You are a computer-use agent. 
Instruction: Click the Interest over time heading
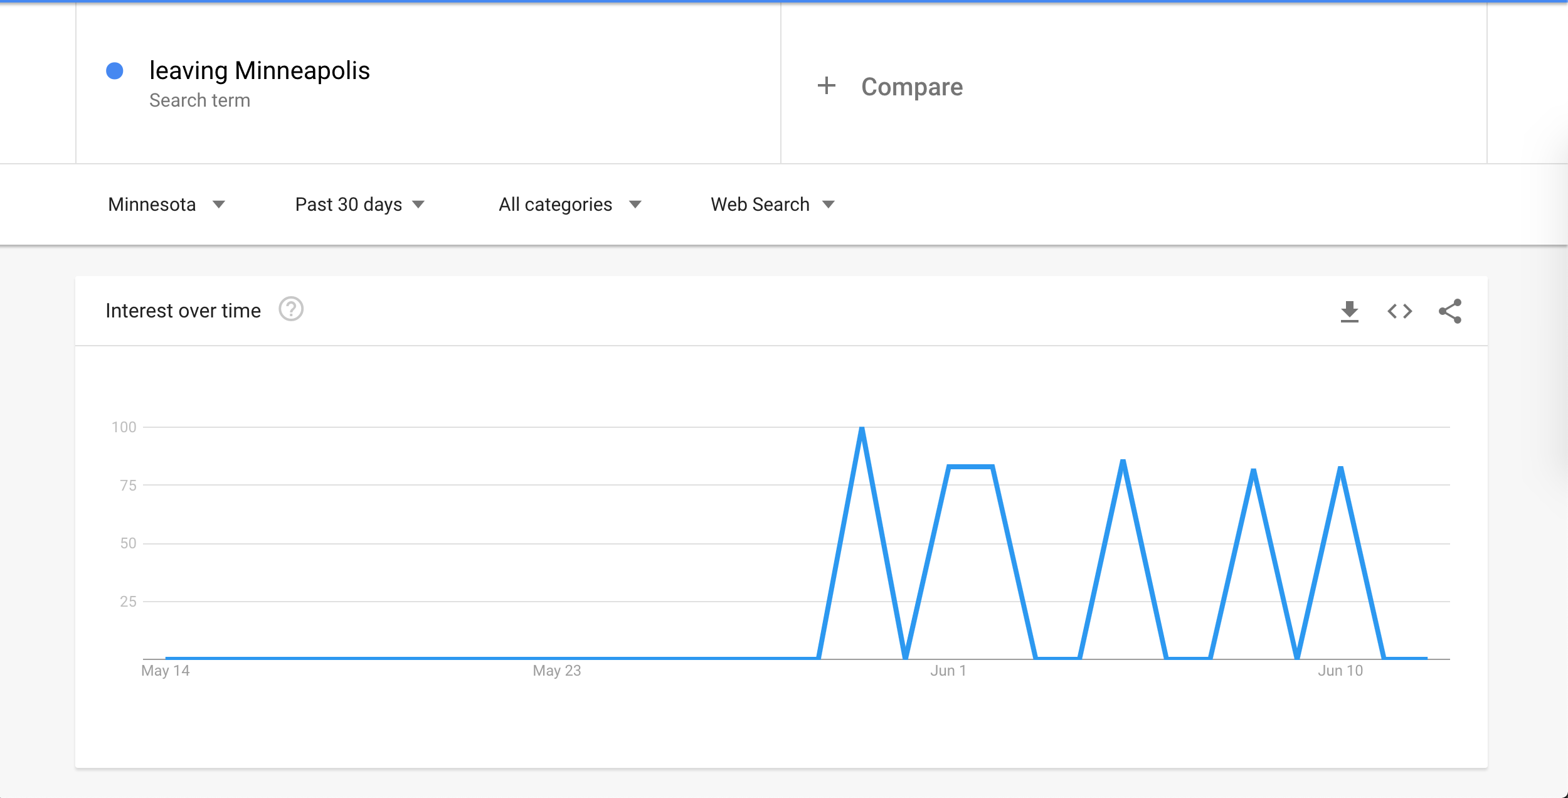(183, 311)
